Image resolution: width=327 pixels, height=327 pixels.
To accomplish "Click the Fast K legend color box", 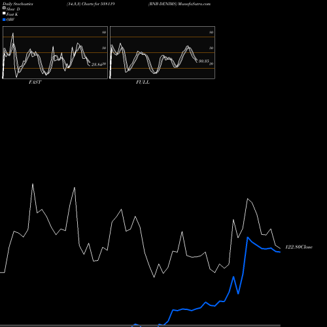I will click(4, 14).
